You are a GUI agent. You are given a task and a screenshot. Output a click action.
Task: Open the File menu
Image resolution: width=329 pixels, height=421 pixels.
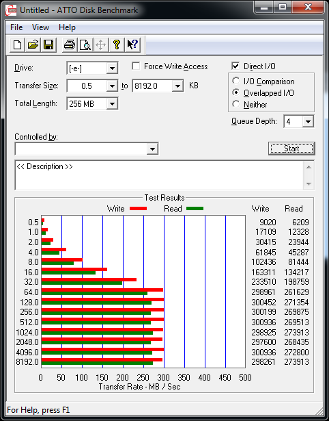pyautogui.click(x=16, y=27)
